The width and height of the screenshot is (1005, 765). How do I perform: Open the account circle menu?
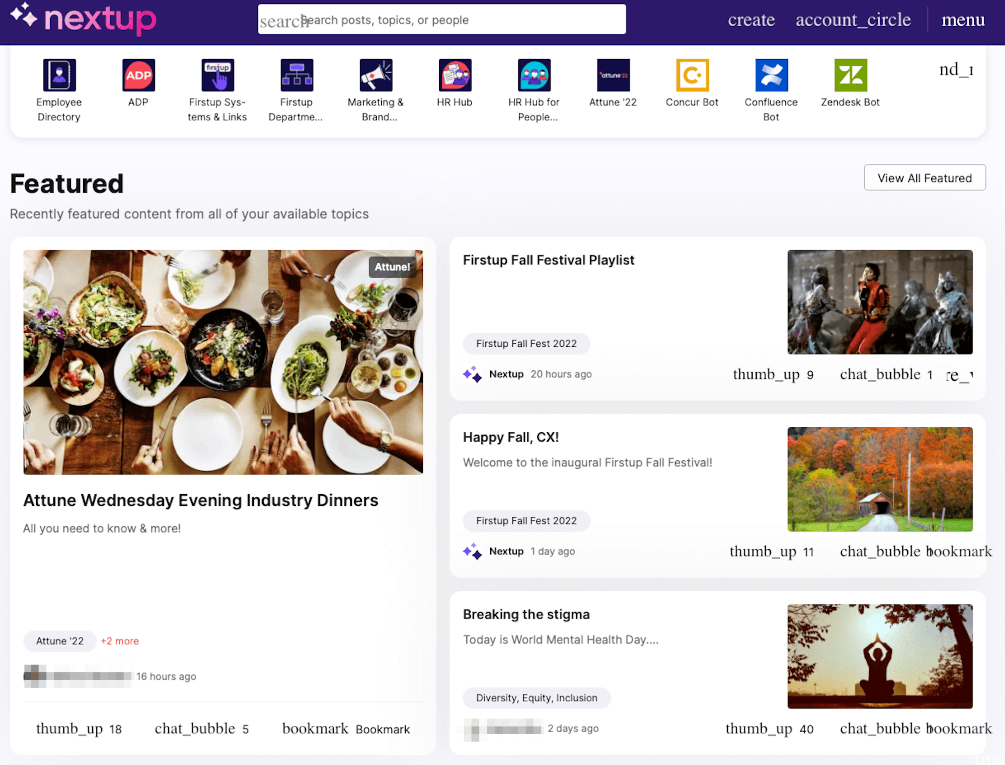[x=853, y=19]
